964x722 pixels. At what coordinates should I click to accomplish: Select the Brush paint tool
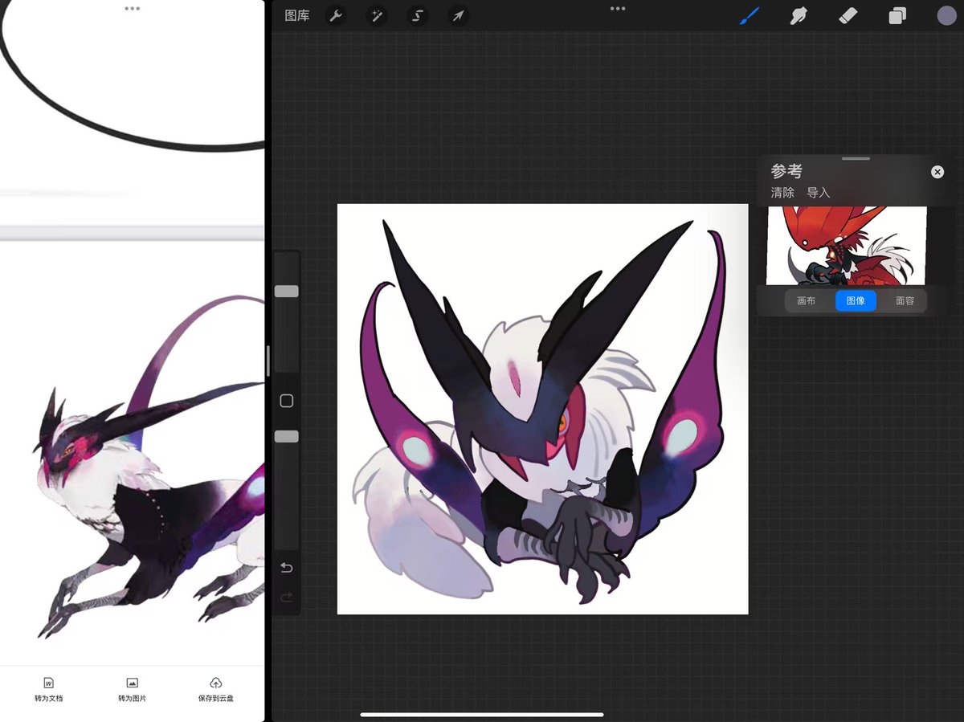pos(749,15)
